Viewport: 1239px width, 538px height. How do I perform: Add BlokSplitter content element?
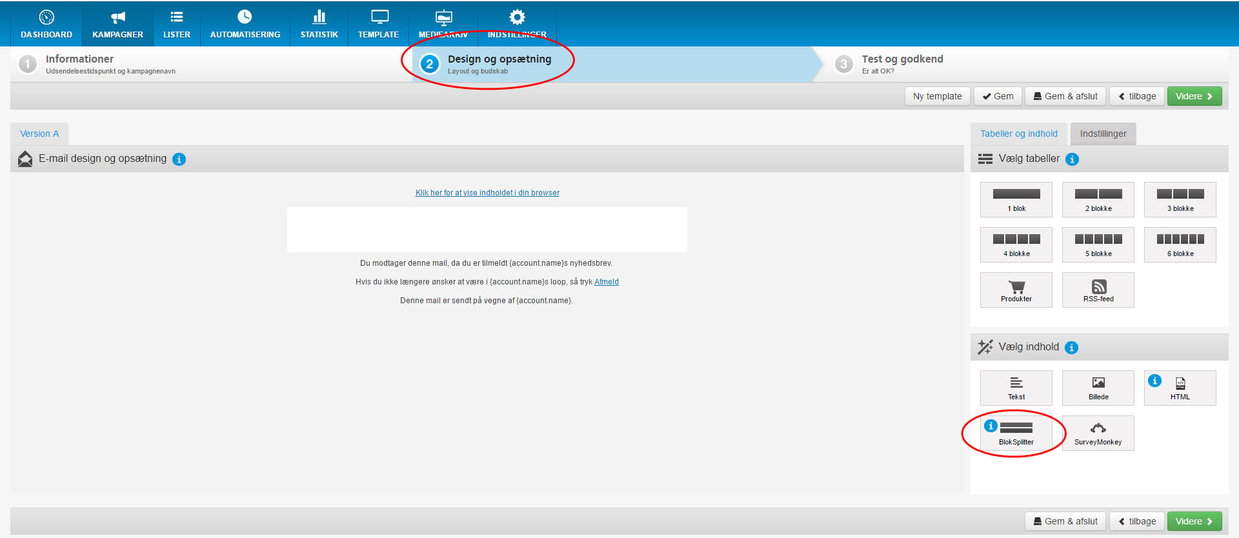pyautogui.click(x=1016, y=433)
